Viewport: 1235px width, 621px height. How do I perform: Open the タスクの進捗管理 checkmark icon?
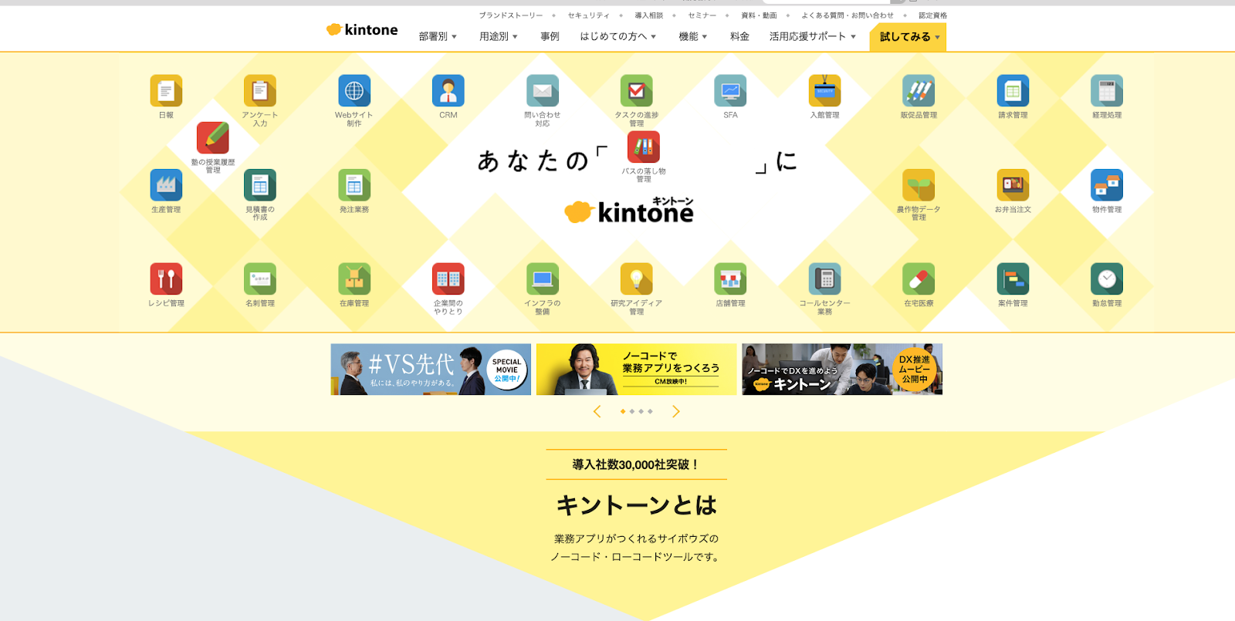[637, 91]
